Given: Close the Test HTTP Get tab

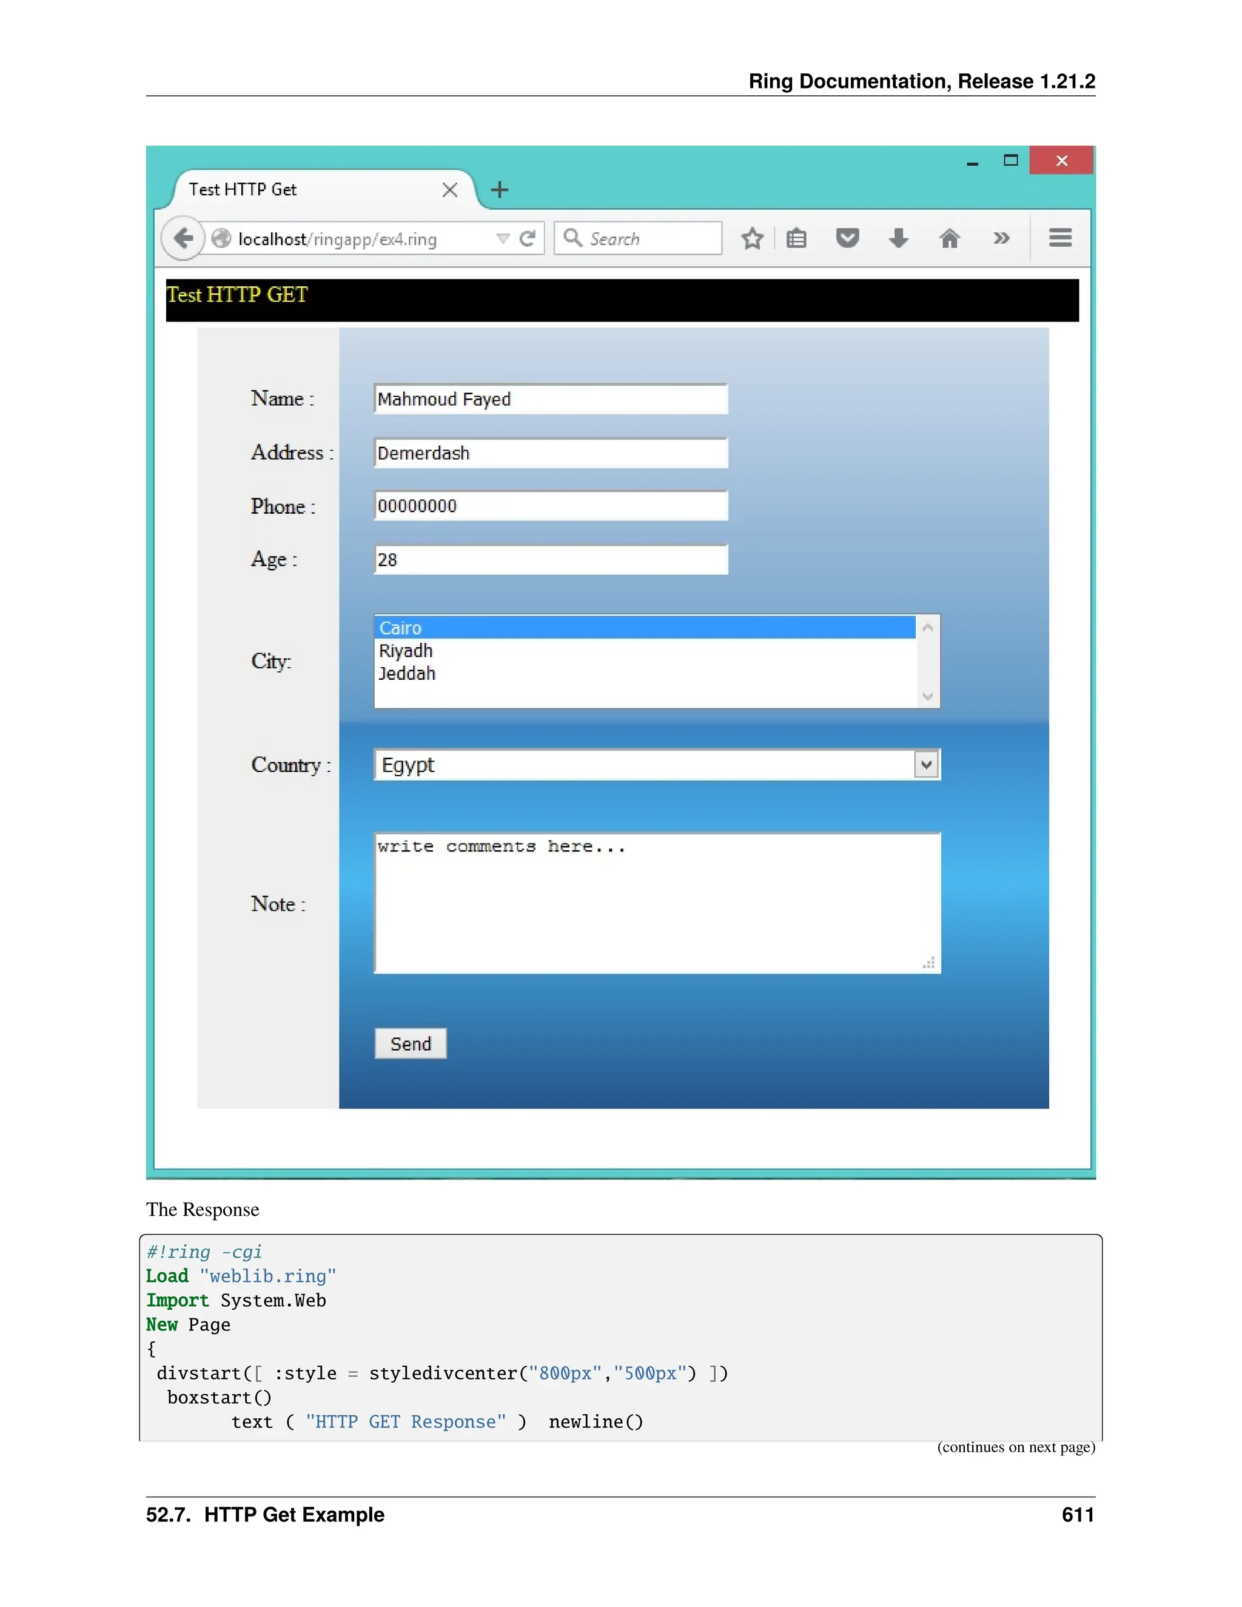Looking at the screenshot, I should [x=449, y=190].
